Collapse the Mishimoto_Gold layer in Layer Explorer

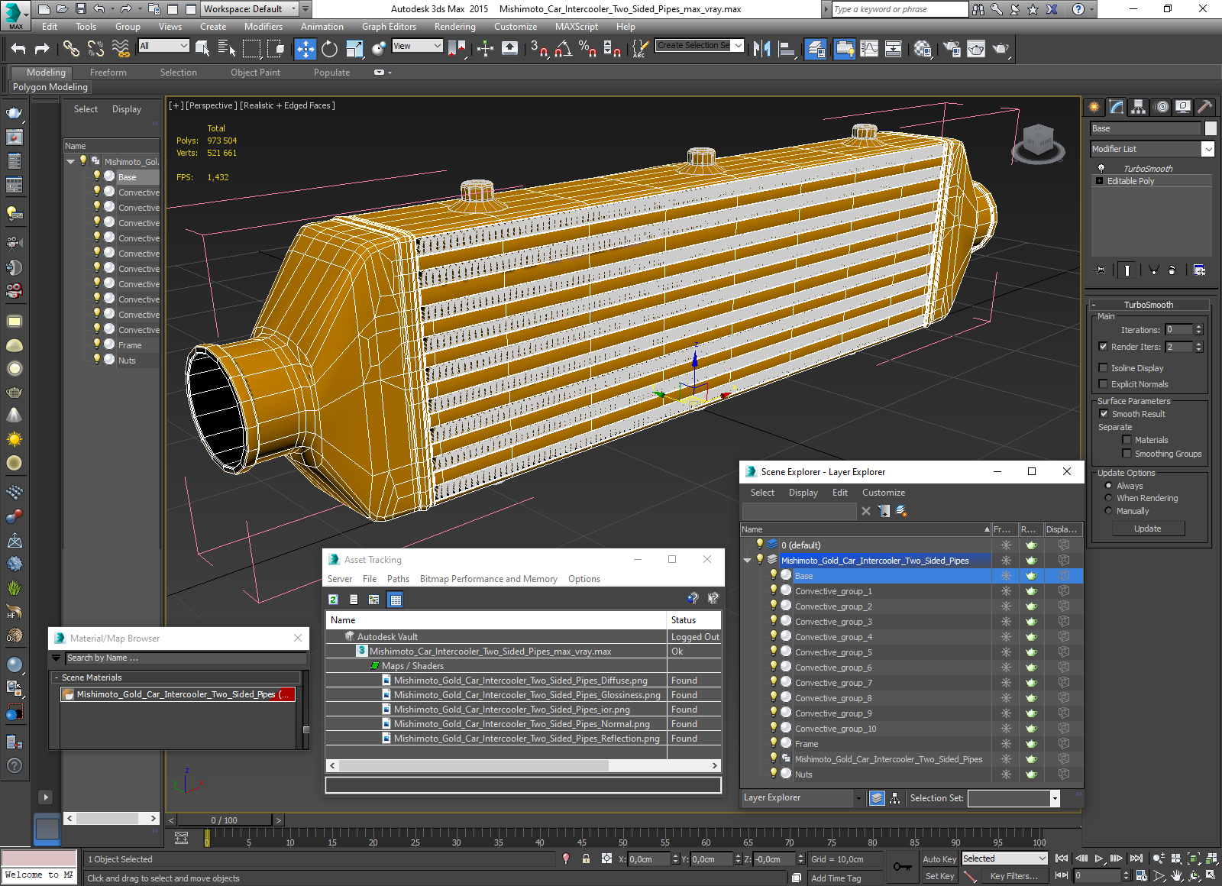[x=748, y=561]
